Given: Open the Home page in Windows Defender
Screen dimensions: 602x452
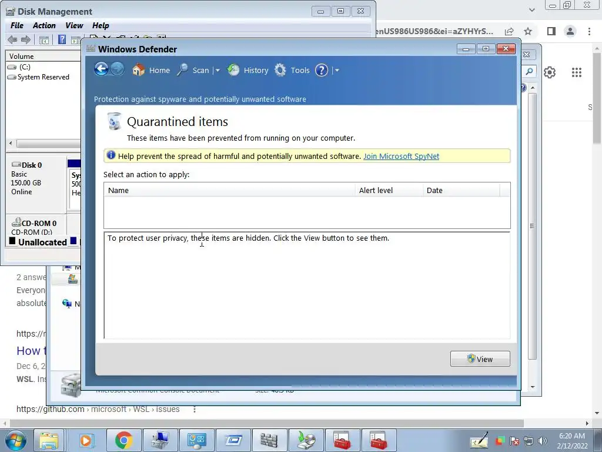Looking at the screenshot, I should coord(151,70).
